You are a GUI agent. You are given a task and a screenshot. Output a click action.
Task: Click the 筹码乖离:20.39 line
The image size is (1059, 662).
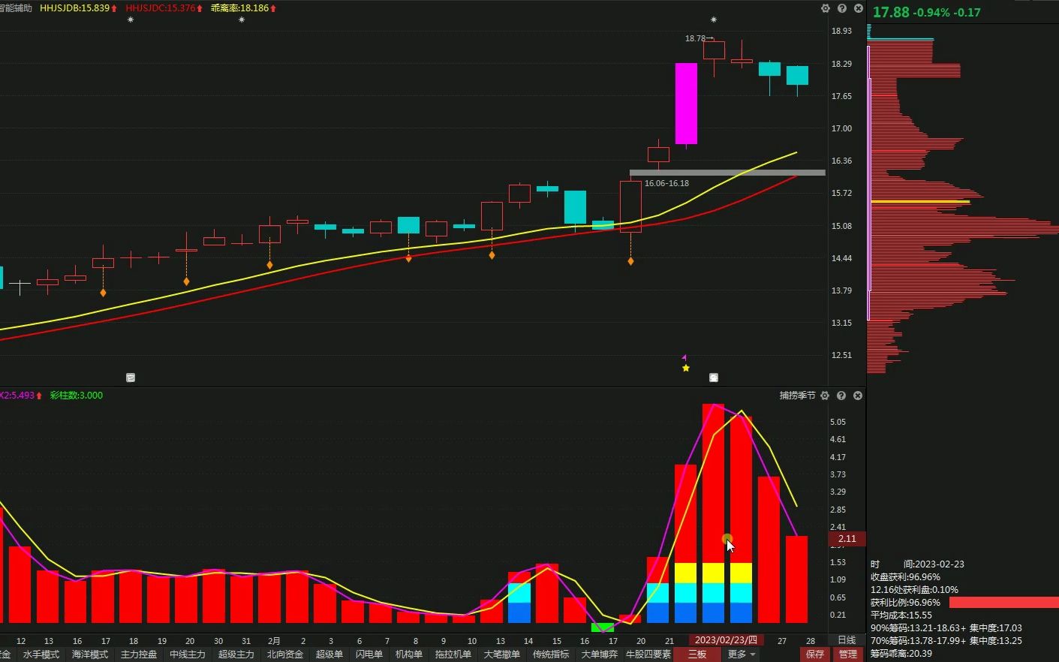901,654
